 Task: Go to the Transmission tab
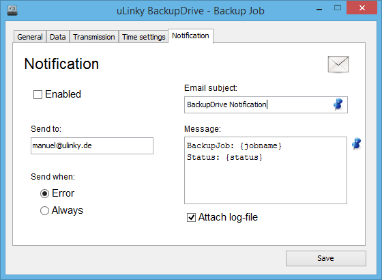pos(94,37)
